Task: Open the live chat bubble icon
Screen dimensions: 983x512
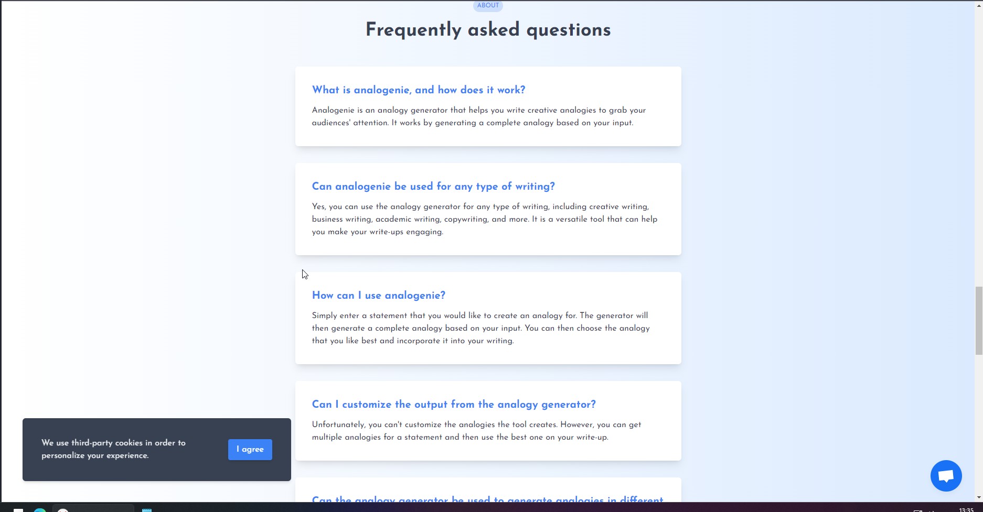Action: (946, 475)
